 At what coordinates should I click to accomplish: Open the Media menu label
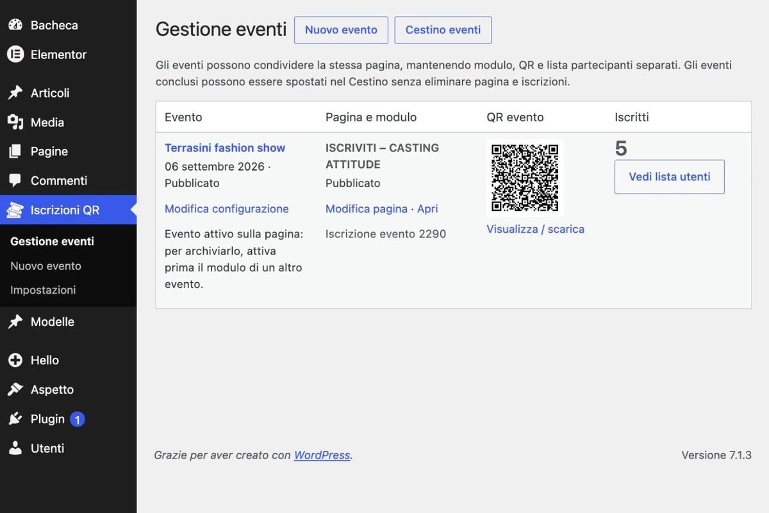point(47,122)
